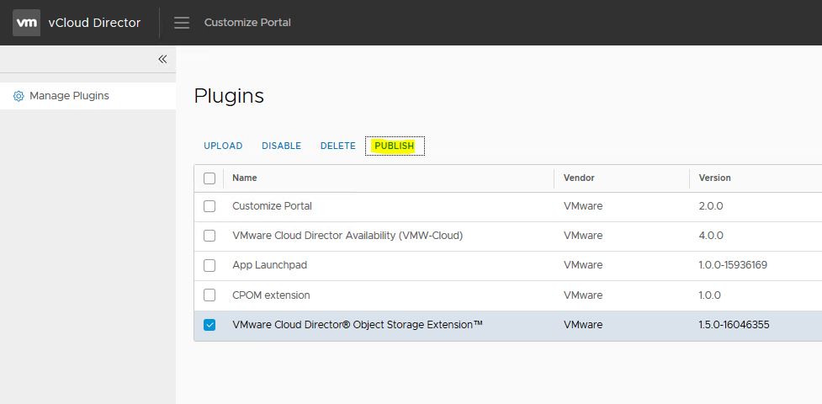Viewport: 822px width, 404px height.
Task: Sort plugins by Vendor column header
Action: pyautogui.click(x=579, y=178)
